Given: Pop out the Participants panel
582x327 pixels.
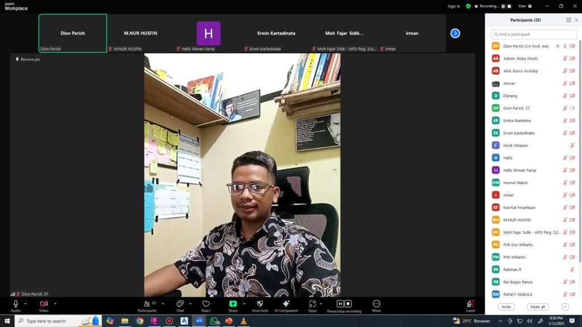Looking at the screenshot, I should 568,20.
